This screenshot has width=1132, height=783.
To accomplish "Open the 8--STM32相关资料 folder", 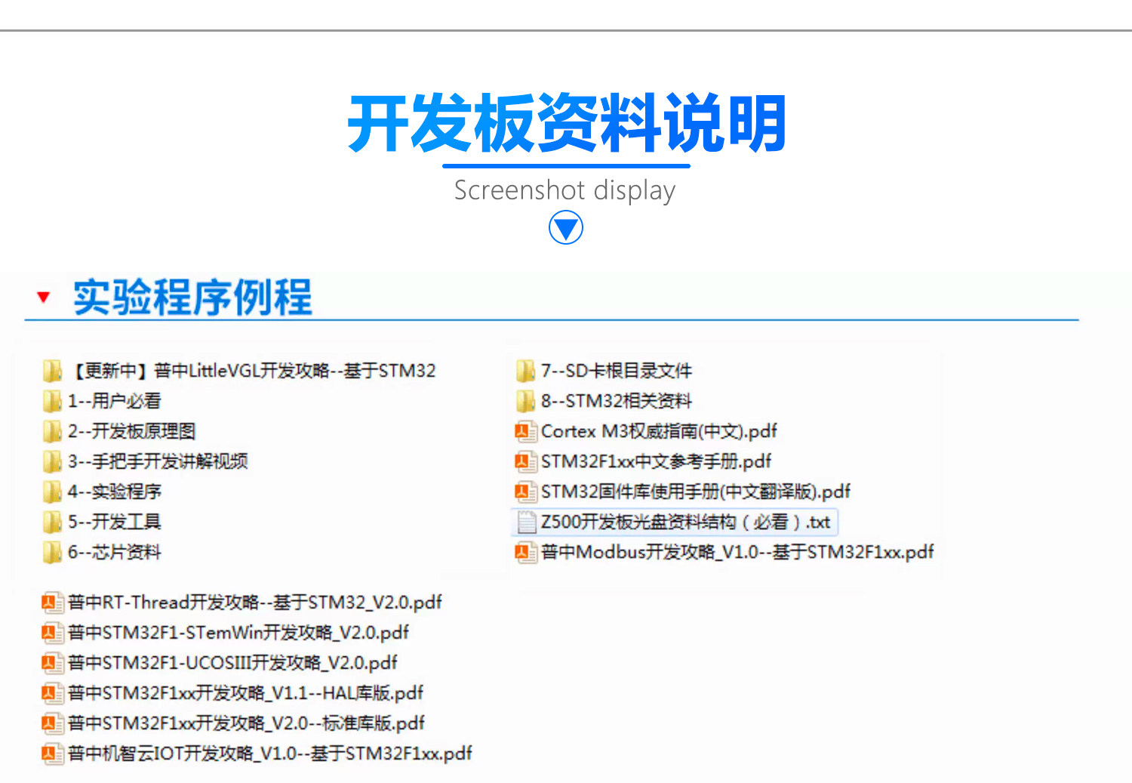I will pos(616,401).
